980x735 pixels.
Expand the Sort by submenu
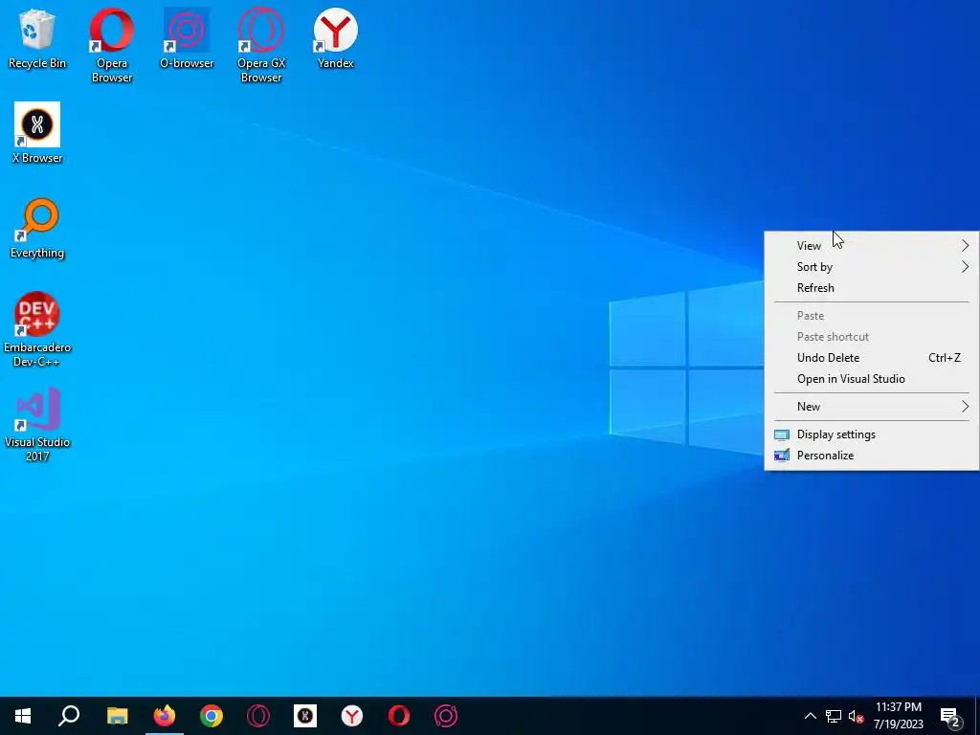pos(871,267)
